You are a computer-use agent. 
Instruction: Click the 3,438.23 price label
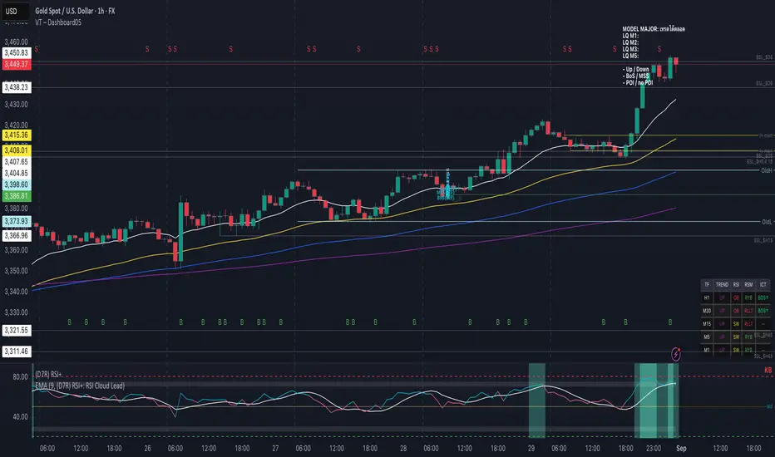[17, 87]
